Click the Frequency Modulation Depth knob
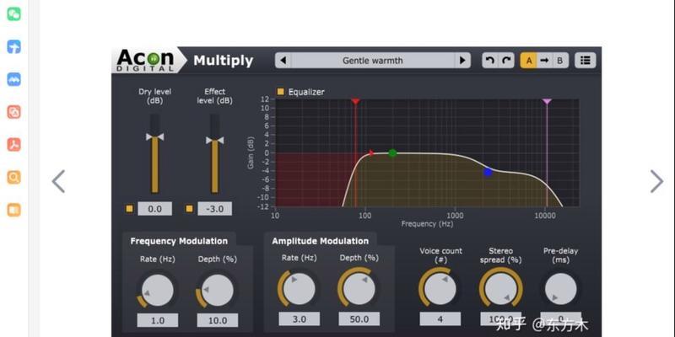The height and width of the screenshot is (337, 675). [x=218, y=290]
